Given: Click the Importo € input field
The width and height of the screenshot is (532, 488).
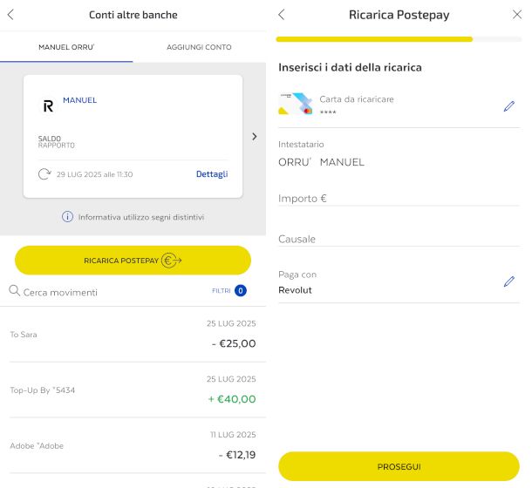Looking at the screenshot, I should click(398, 199).
